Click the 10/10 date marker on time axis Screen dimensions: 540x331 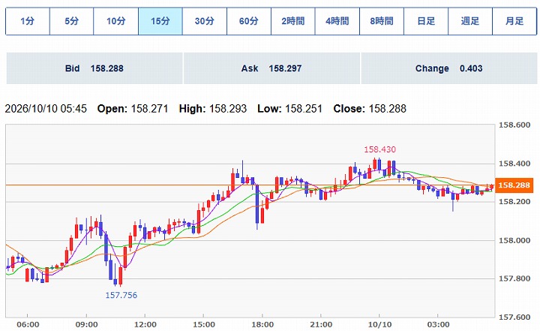coord(379,325)
